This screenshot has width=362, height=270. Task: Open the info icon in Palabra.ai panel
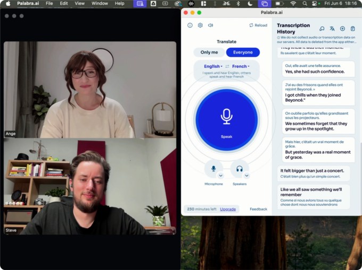[190, 25]
